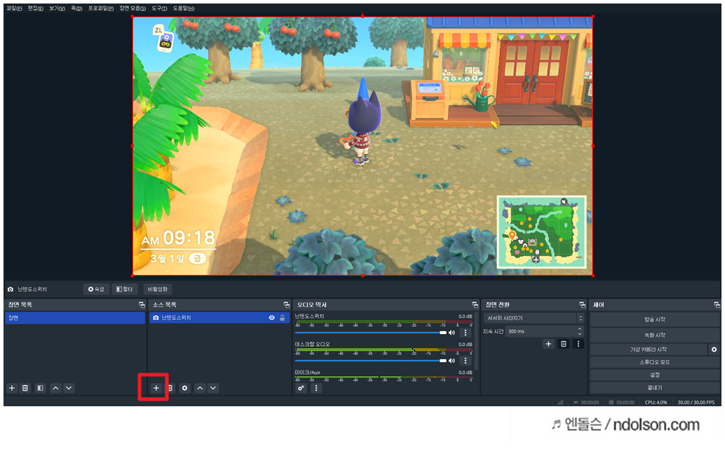Pop out the 제어 dock
725x468 pixels.
[x=717, y=305]
